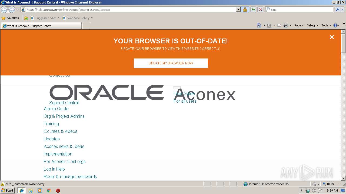Viewport: 346px width, 194px height.
Task: Open the Support Central link
Action: [x=64, y=103]
